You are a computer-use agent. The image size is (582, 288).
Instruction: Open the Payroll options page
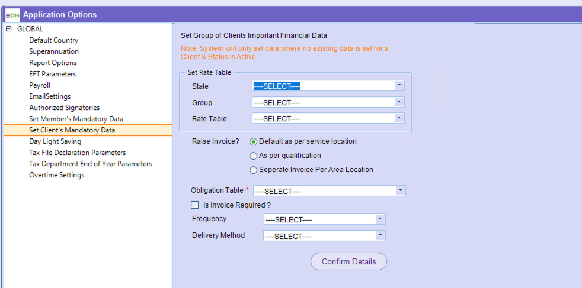[40, 85]
